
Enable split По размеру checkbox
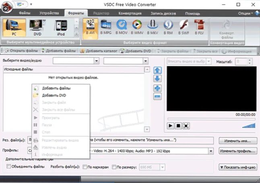[x=114, y=167]
